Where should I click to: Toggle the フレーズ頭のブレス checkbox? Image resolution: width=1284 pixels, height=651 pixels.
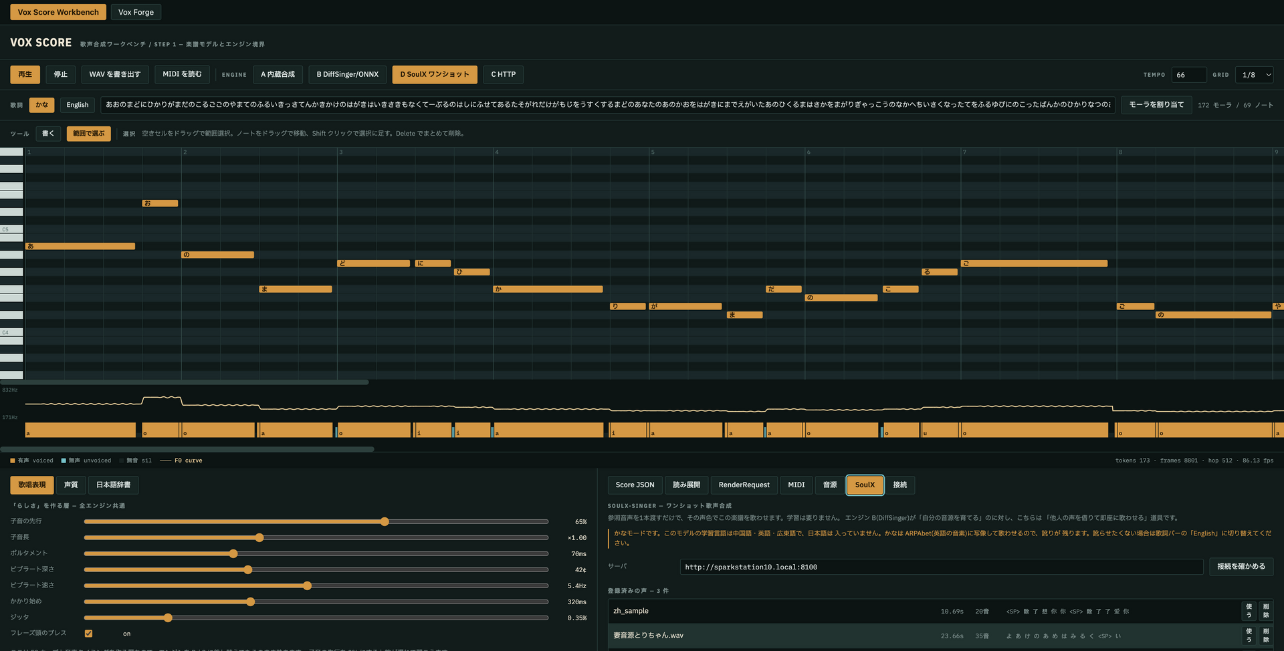pyautogui.click(x=88, y=633)
